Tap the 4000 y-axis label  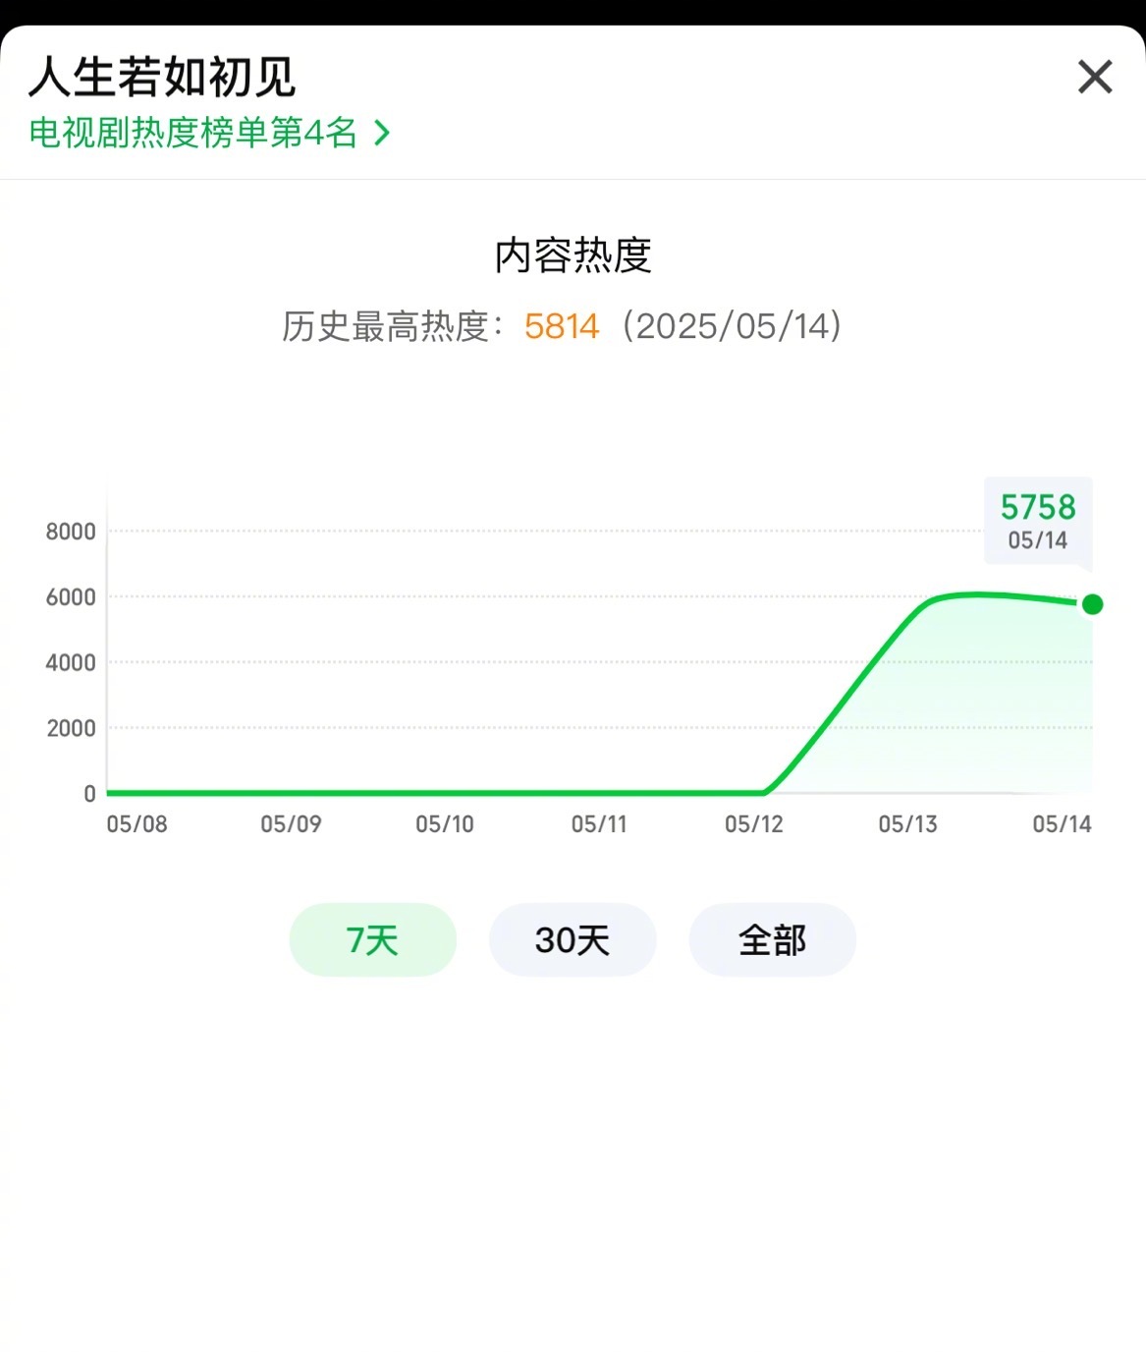(71, 663)
